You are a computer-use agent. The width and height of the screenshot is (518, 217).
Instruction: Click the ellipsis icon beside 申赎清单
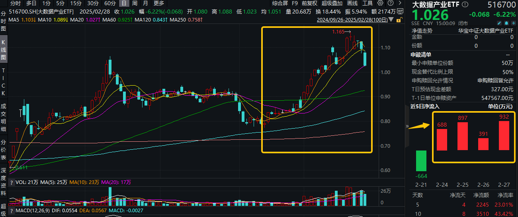pyautogui.click(x=508, y=55)
